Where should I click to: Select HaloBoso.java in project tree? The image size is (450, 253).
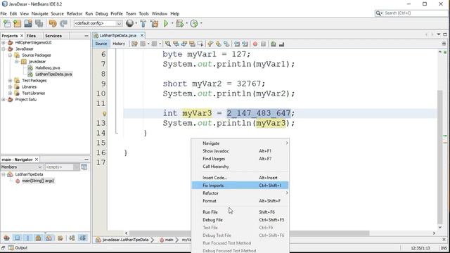coord(47,68)
